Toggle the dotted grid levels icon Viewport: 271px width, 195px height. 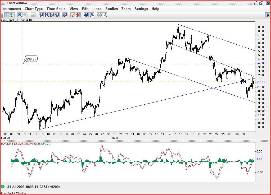tap(91, 15)
